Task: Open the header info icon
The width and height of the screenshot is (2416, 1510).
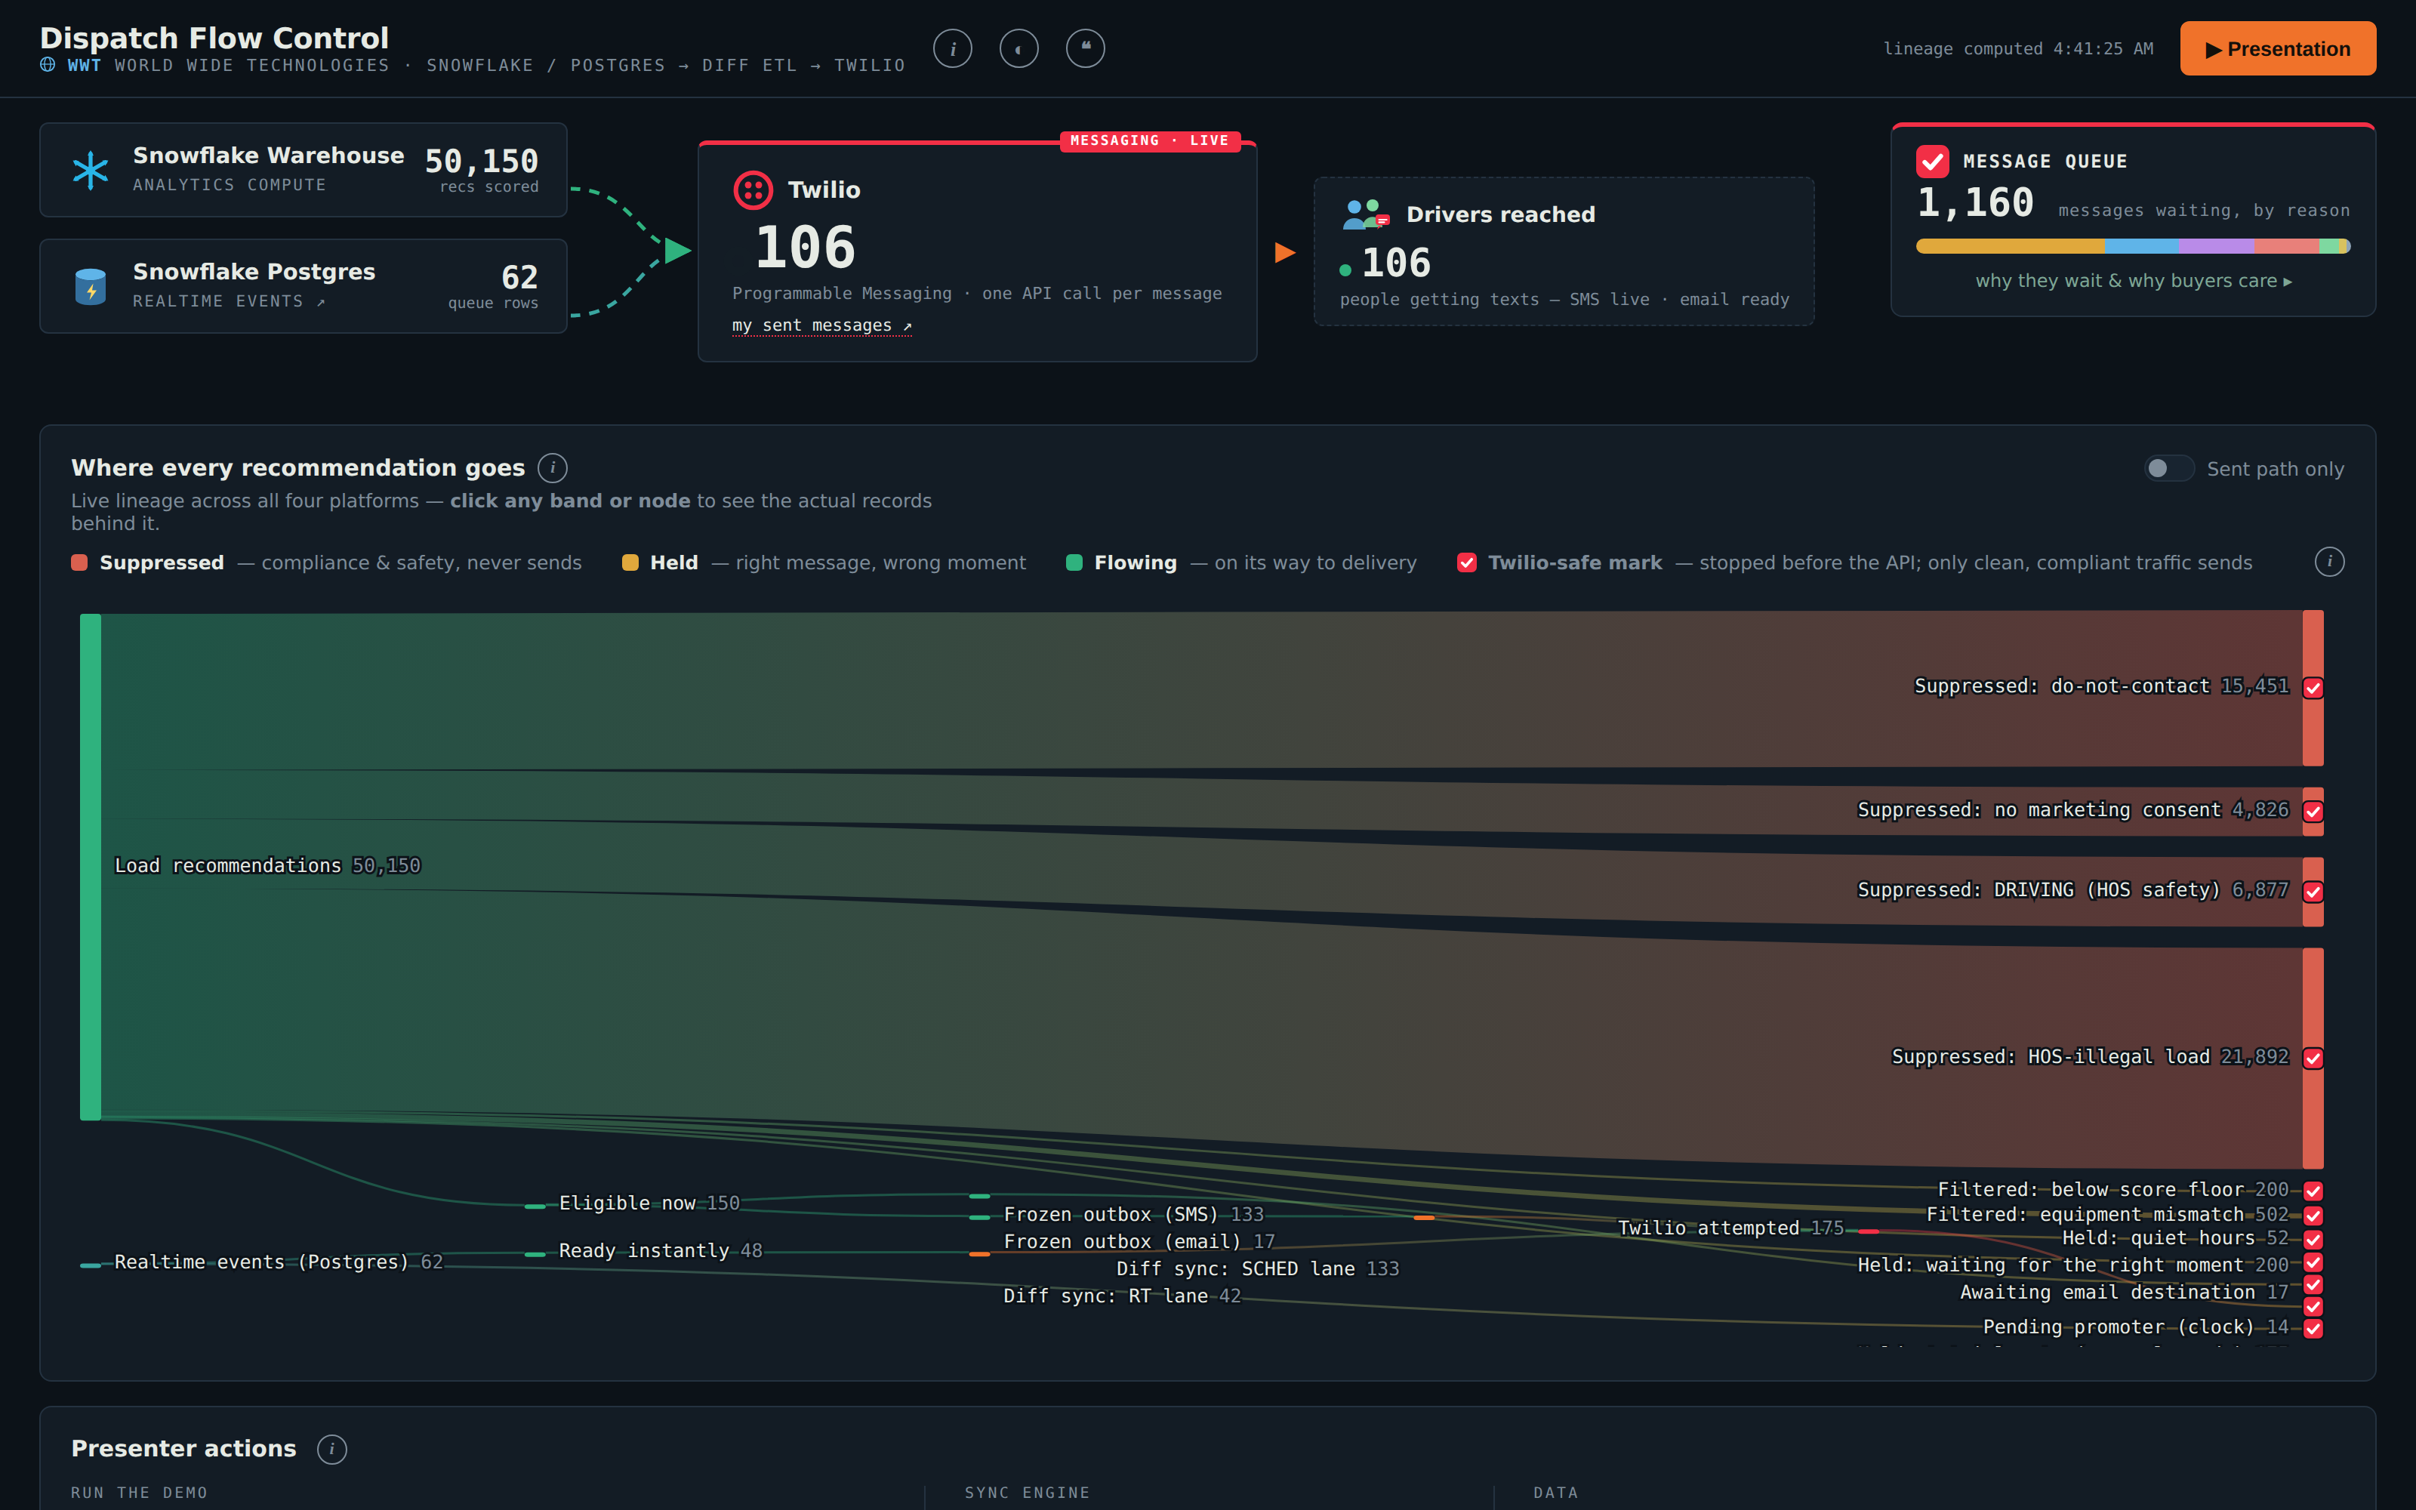Action: point(952,48)
